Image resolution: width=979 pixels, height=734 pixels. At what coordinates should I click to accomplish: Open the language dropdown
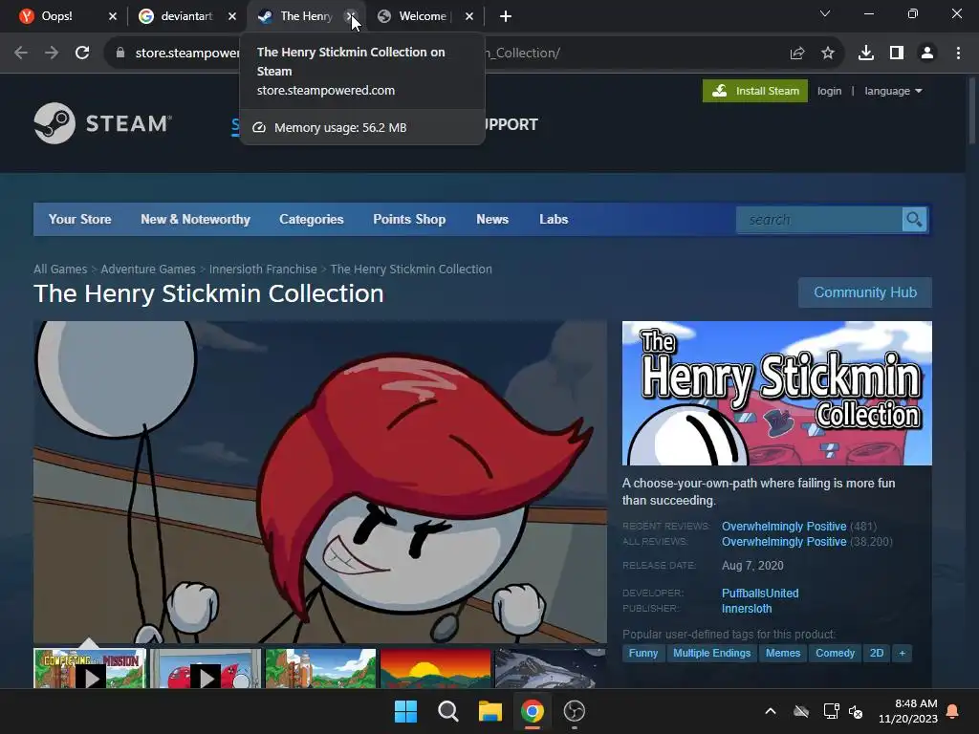[x=893, y=91]
